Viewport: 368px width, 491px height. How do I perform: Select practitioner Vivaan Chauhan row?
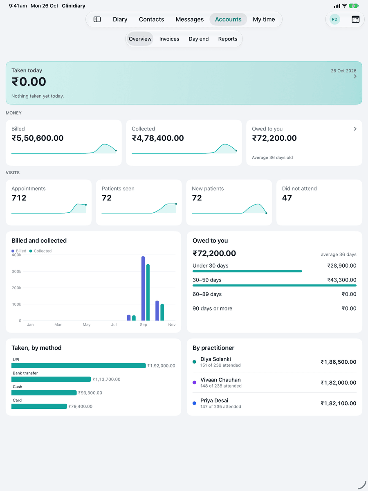(x=274, y=383)
